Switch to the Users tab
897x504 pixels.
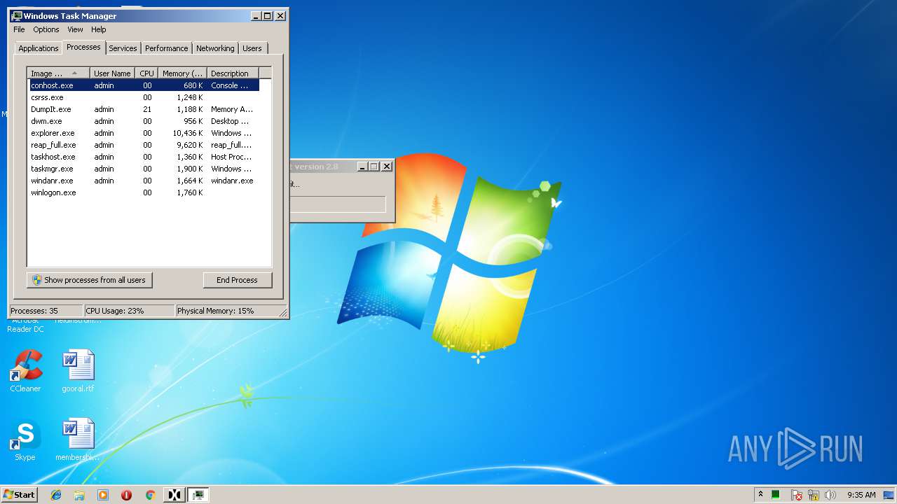pos(252,48)
